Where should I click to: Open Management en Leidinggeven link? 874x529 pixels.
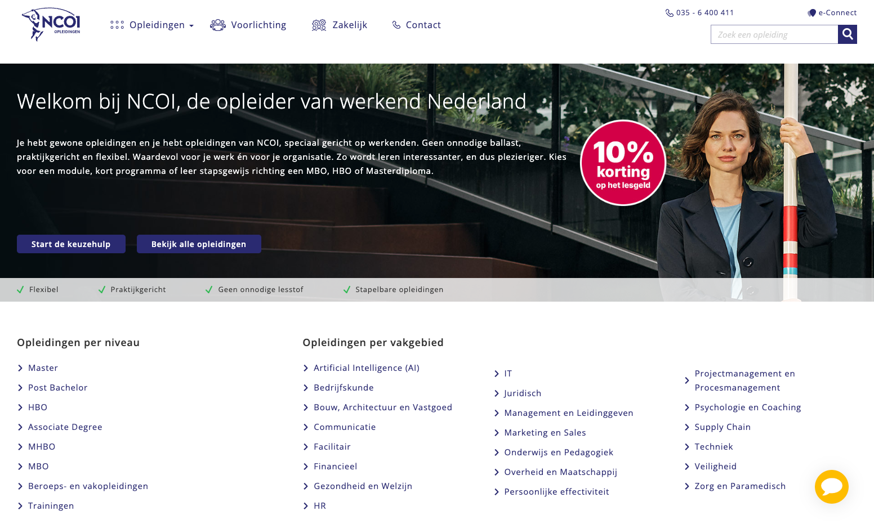569,413
